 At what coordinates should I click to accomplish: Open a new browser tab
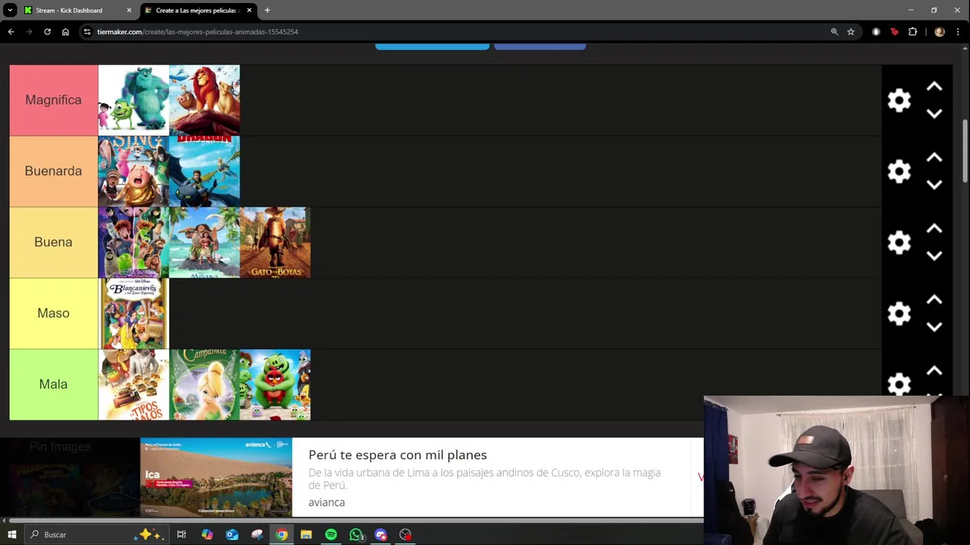click(267, 11)
